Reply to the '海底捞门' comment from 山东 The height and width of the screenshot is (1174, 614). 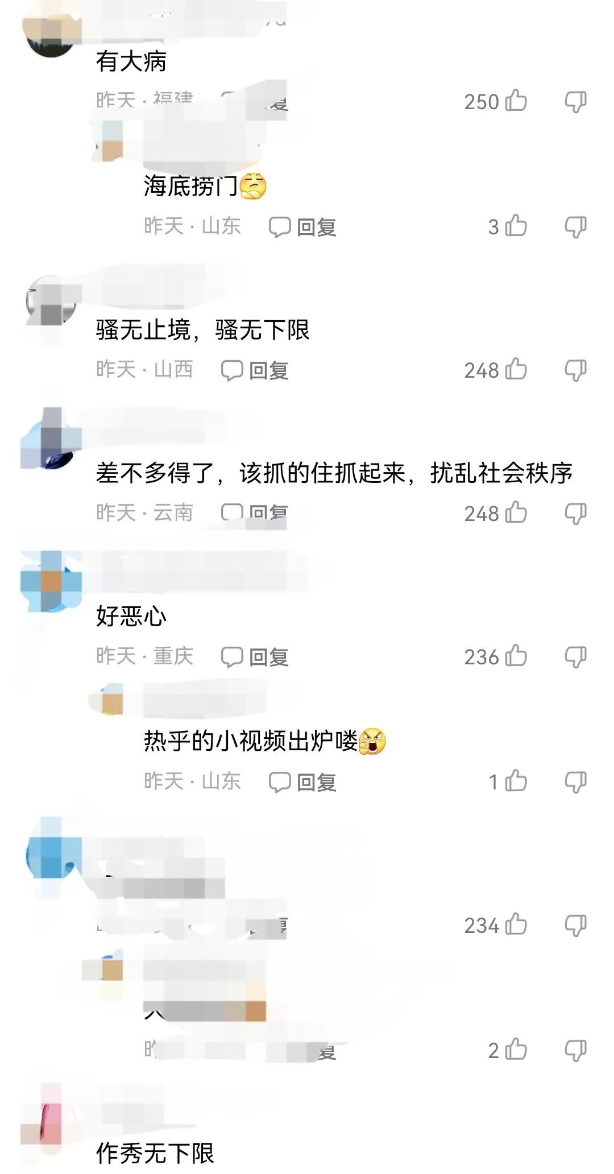302,227
